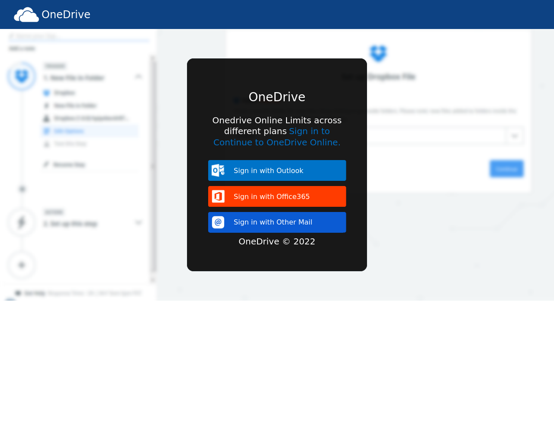Click the OneDrive dialog heading

tap(277, 97)
